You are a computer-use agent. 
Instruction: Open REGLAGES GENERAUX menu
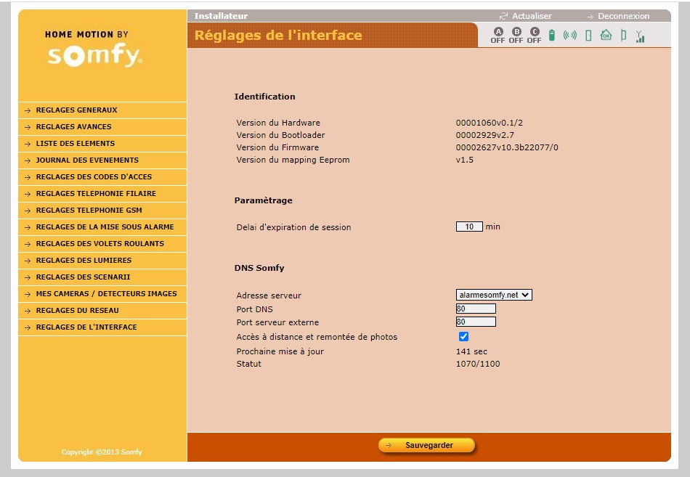coord(76,110)
